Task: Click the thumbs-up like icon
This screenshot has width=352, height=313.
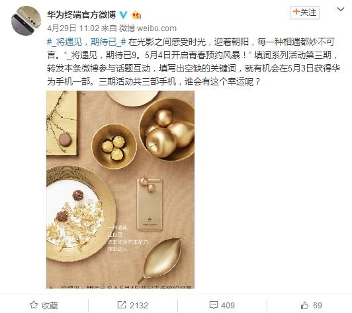Action: (x=304, y=305)
